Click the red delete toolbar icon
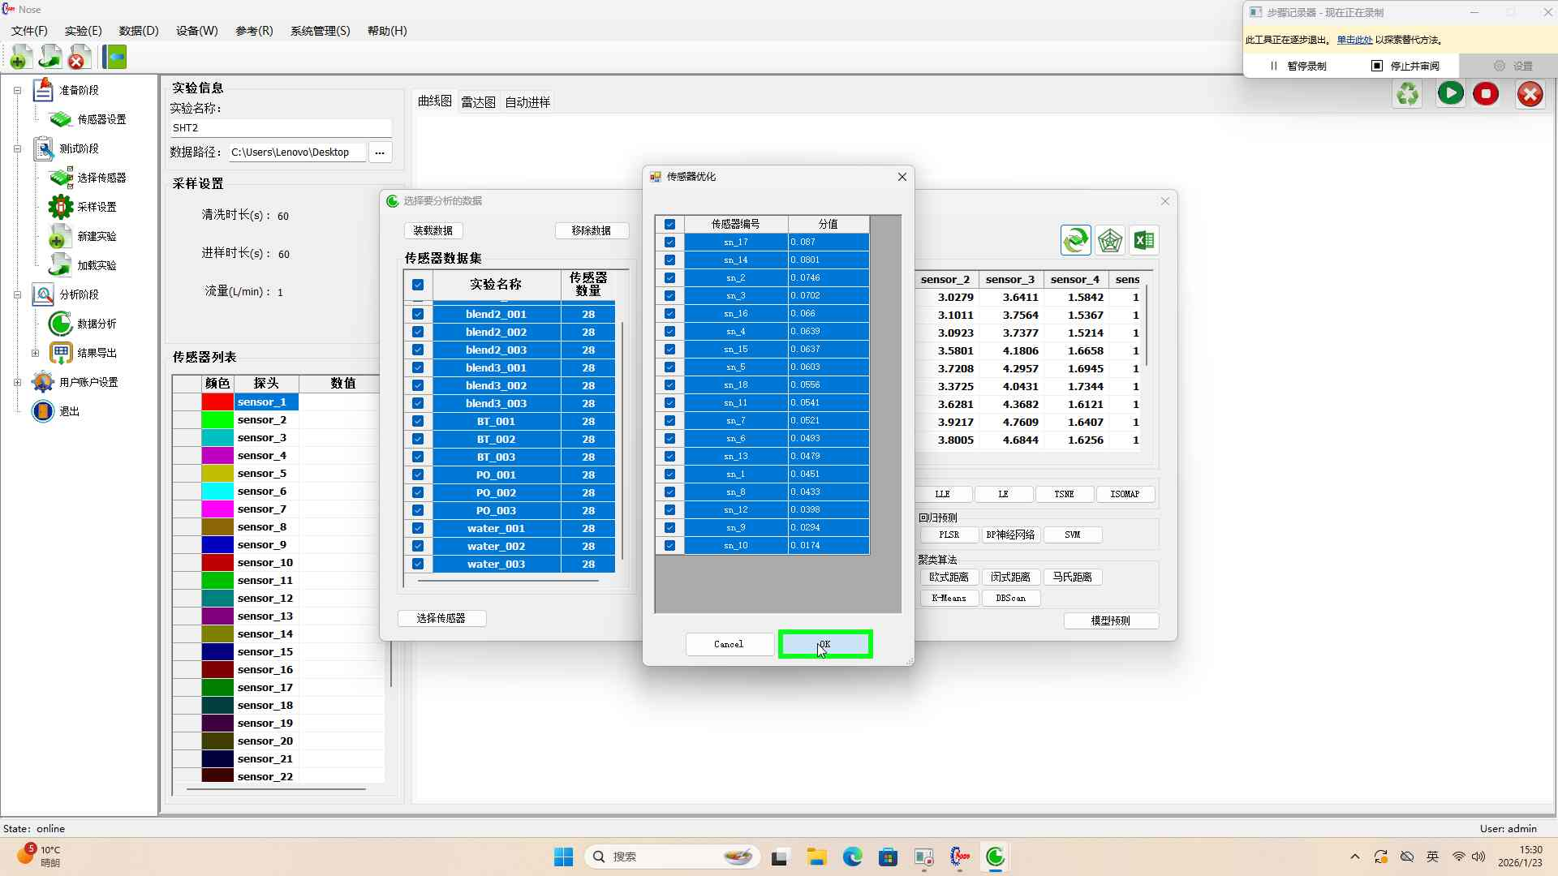Viewport: 1558px width, 876px height. (78, 58)
